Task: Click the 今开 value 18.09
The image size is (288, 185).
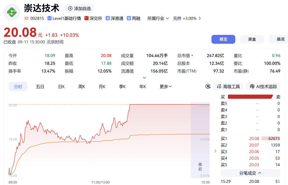Action: pos(50,56)
